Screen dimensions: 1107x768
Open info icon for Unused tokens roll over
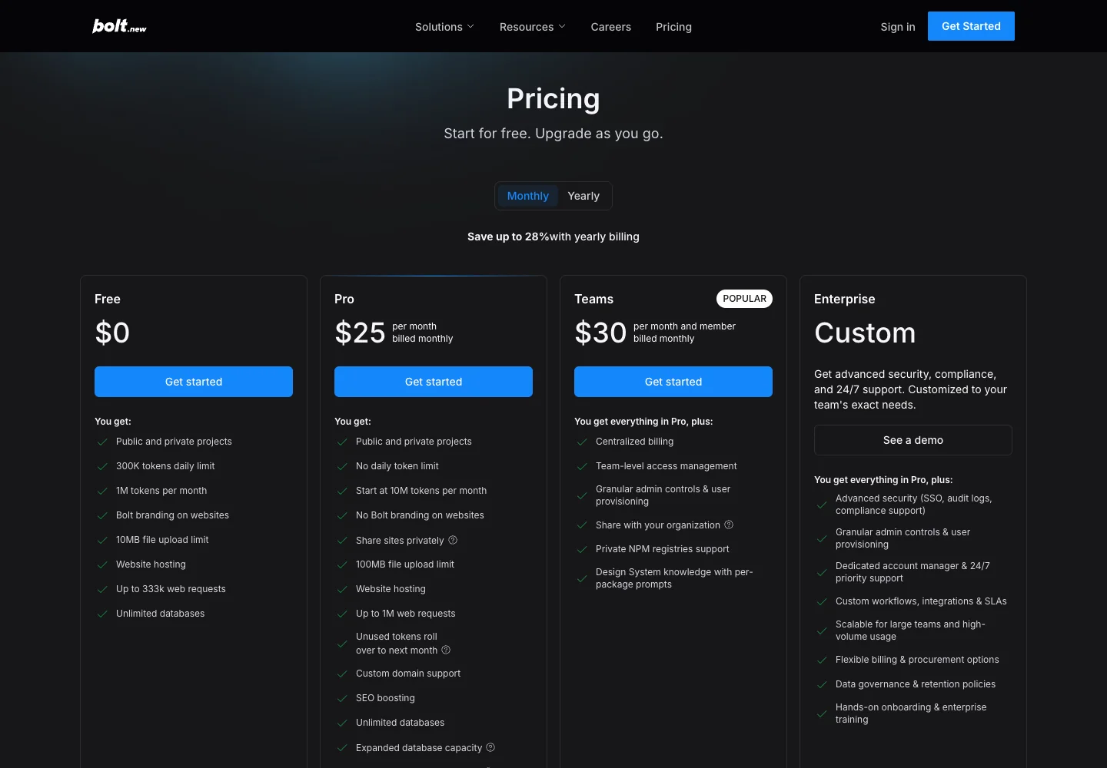pos(446,650)
